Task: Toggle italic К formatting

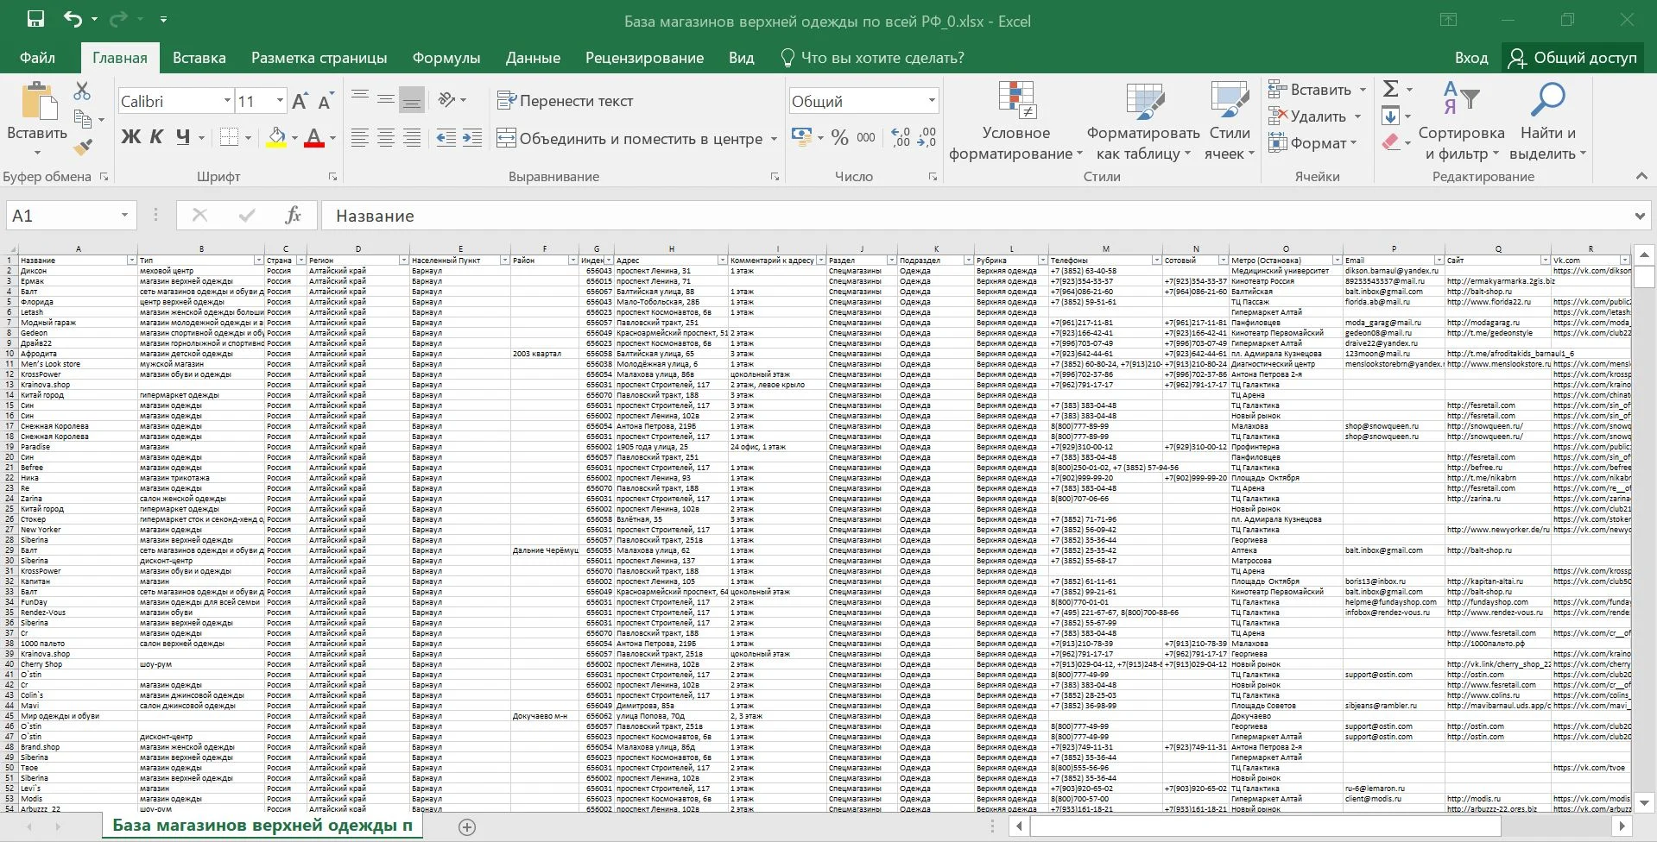Action: (x=156, y=136)
